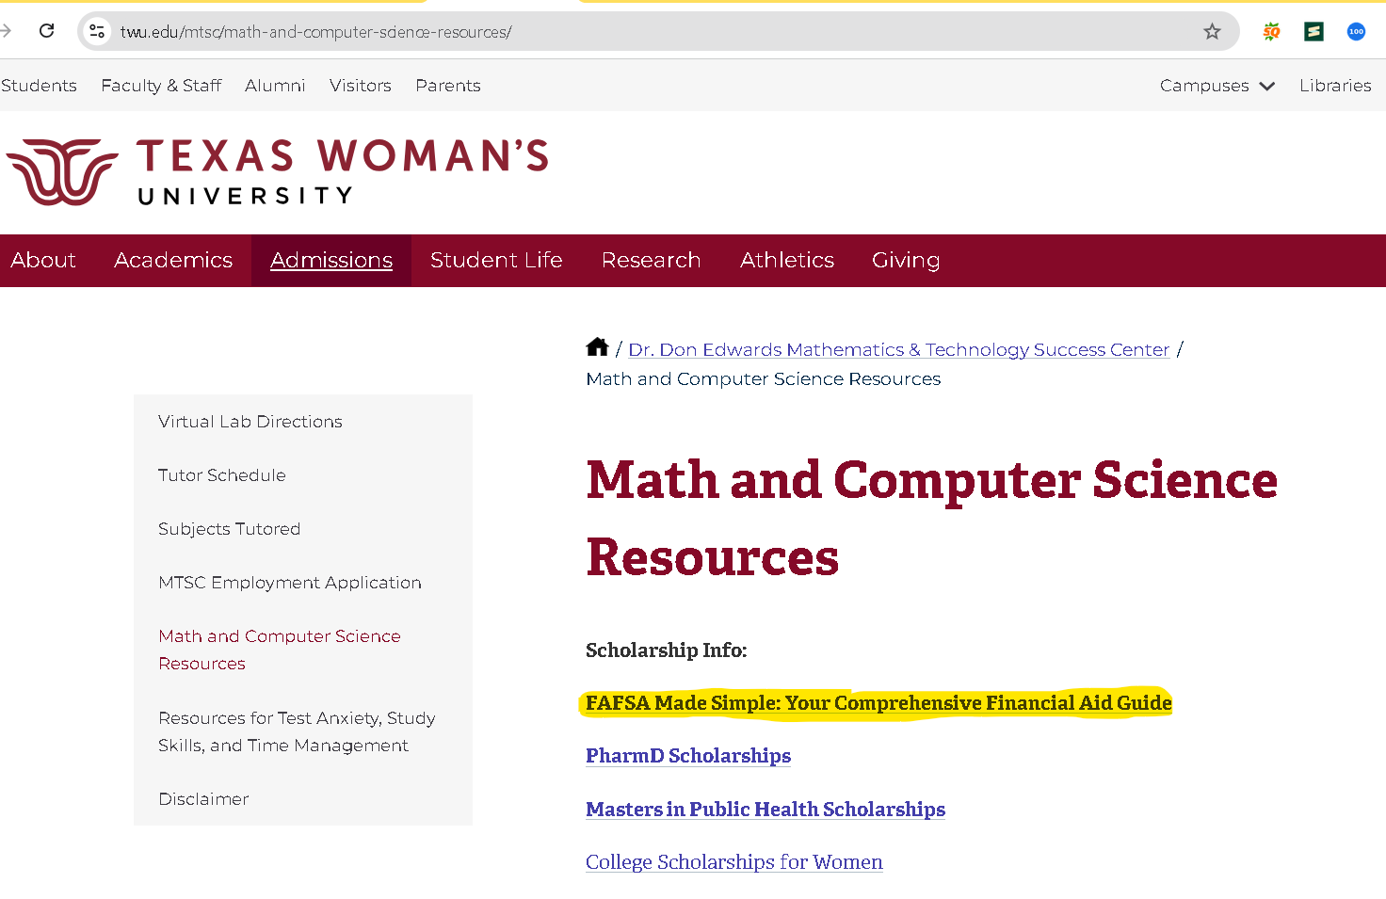Screen dimensions: 1386x899
Task: Click the Texas Woman's University logo
Action: 278,172
